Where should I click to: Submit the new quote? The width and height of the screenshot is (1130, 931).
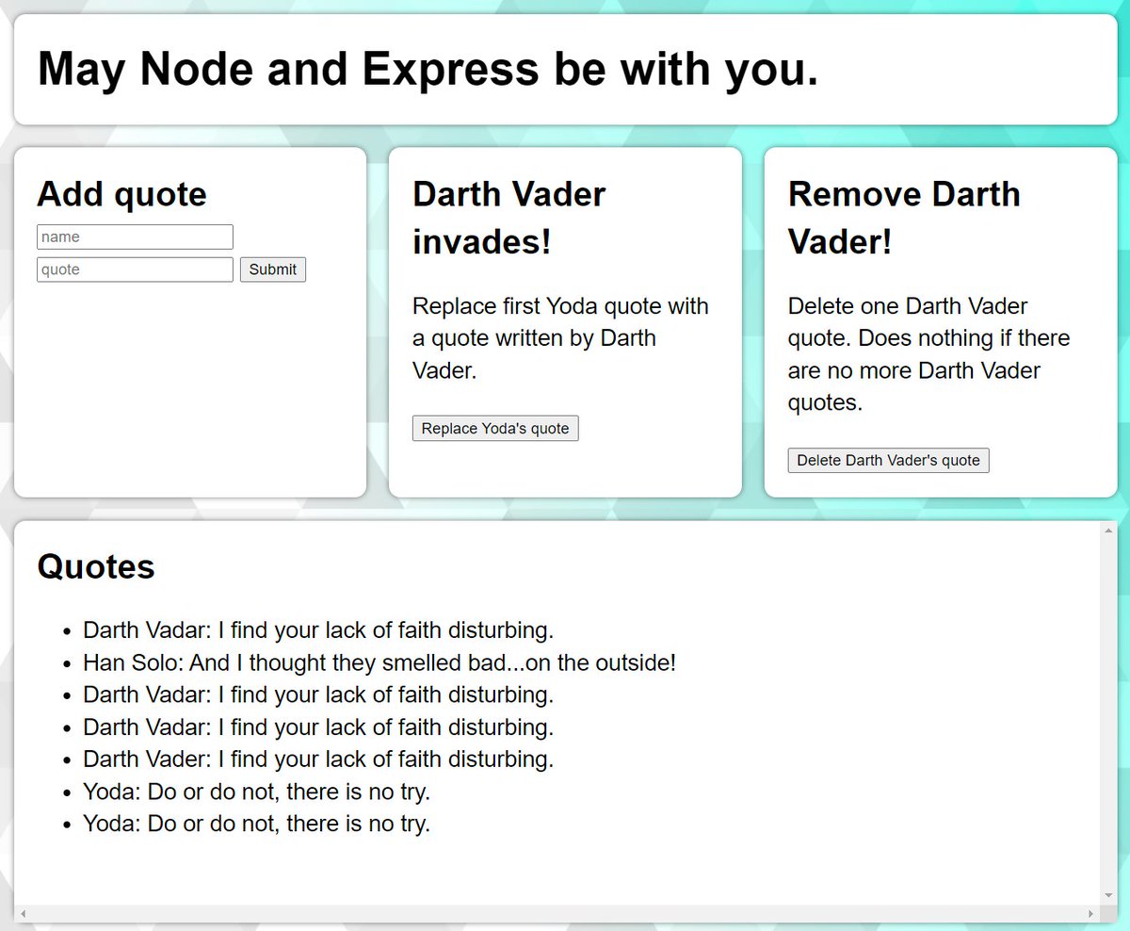click(x=273, y=269)
